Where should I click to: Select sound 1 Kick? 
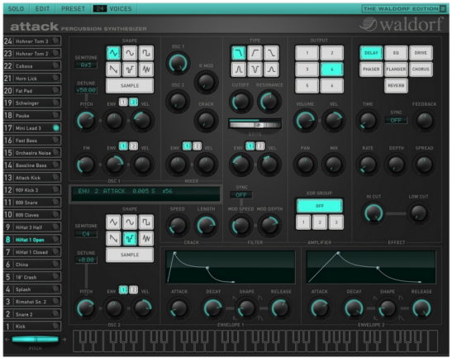point(32,327)
